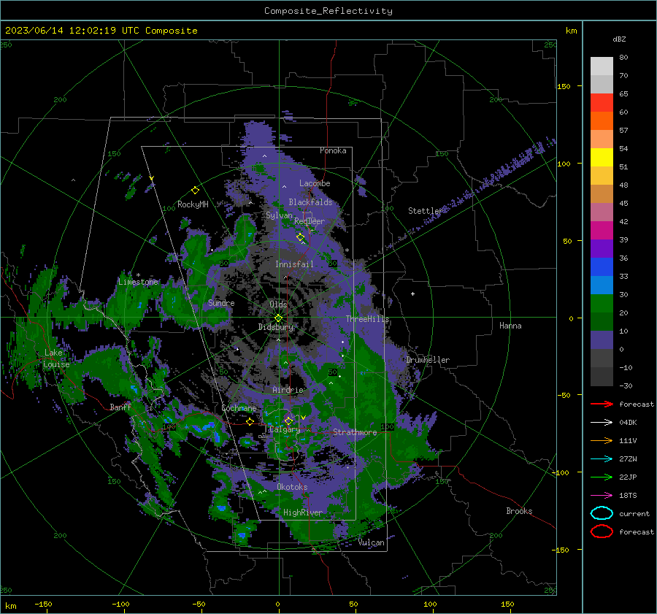657x614 pixels.
Task: Click the Olds town label
Action: (x=278, y=304)
